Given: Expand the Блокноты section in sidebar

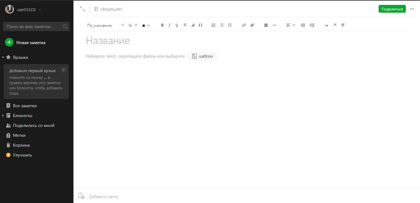Looking at the screenshot, I should (x=3, y=116).
